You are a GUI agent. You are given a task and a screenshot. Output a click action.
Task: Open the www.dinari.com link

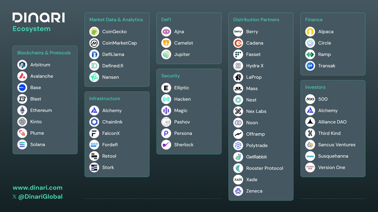point(37,188)
